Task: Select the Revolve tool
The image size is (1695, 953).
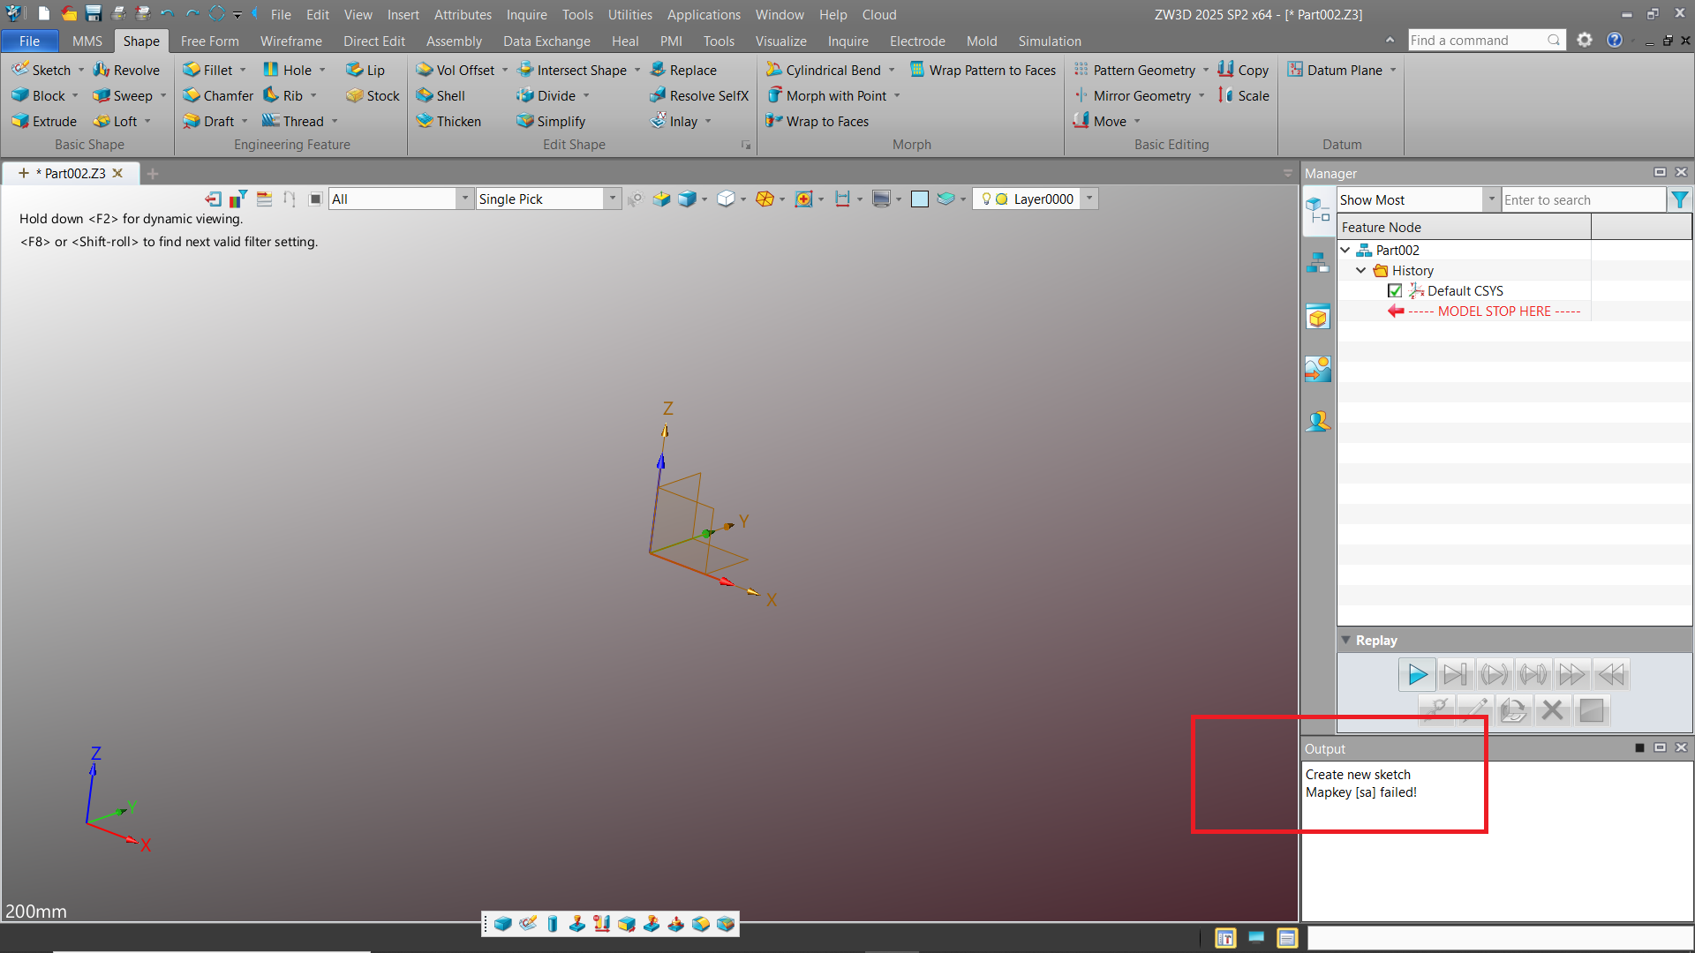Action: (x=126, y=70)
